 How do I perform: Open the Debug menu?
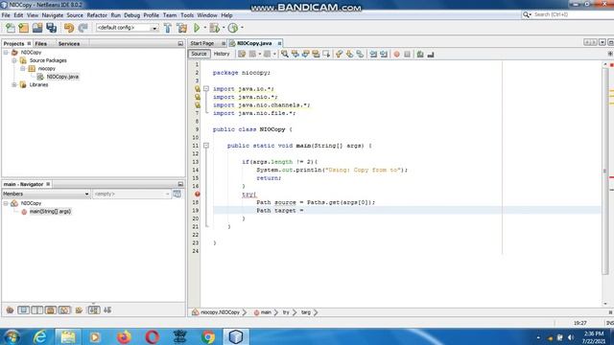pyautogui.click(x=132, y=15)
